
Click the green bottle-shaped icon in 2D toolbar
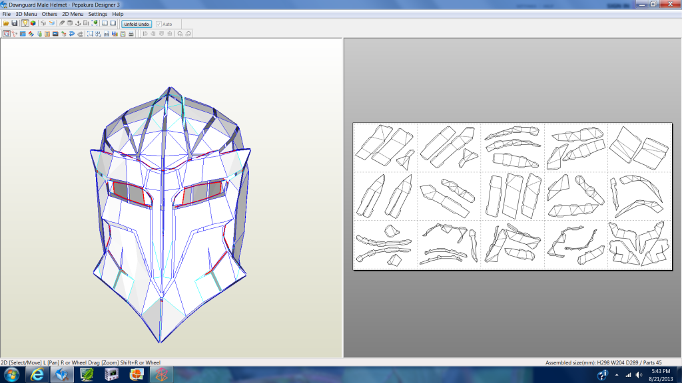click(39, 34)
